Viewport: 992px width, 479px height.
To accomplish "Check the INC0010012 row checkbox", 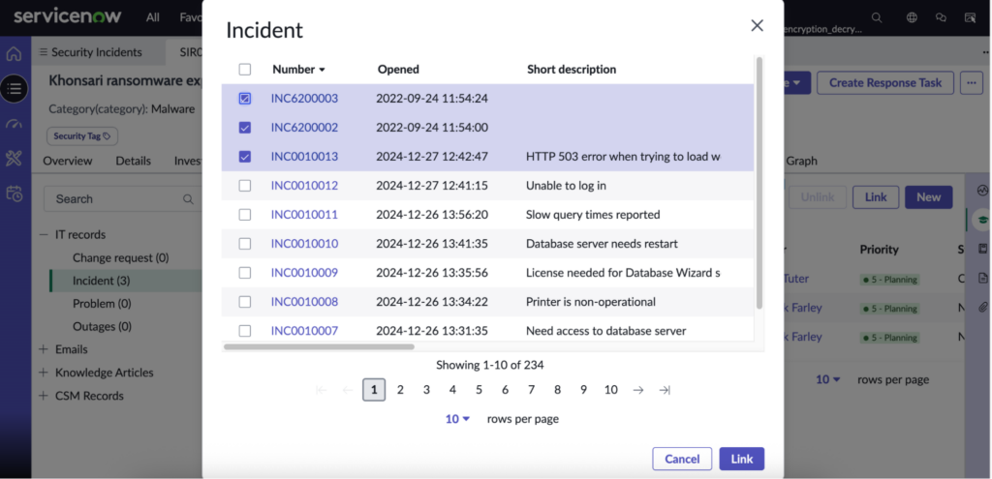I will click(245, 186).
